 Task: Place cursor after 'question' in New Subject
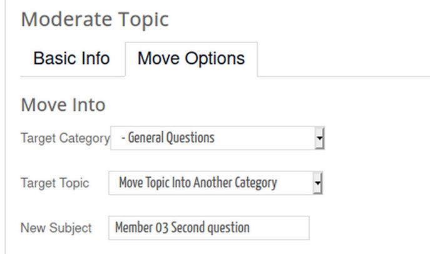point(251,228)
